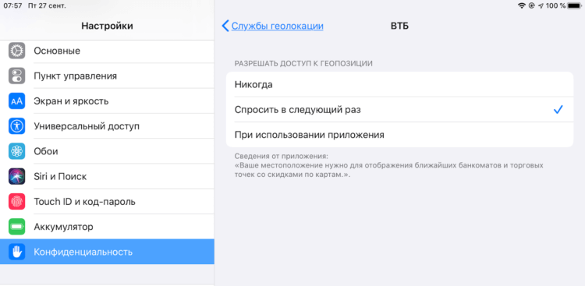Tap the Конфиденциальность hand icon
585x286 pixels.
(x=17, y=252)
